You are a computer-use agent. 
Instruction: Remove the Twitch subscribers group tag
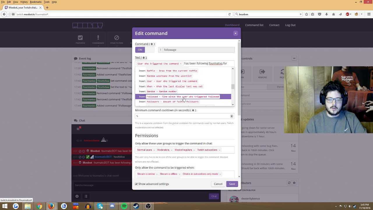pyautogui.click(x=219, y=150)
